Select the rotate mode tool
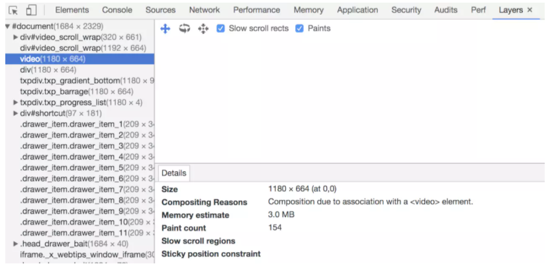The height and width of the screenshot is (270, 552). (184, 28)
